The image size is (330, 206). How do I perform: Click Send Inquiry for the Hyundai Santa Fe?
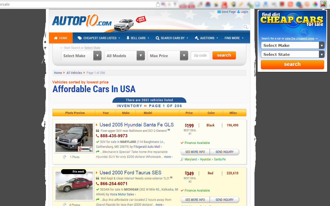(x=225, y=152)
